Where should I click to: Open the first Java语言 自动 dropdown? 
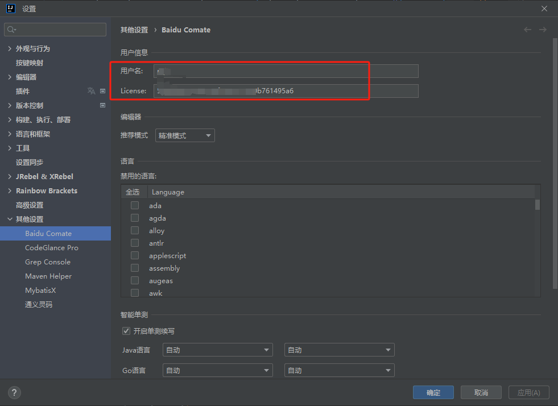coord(218,350)
